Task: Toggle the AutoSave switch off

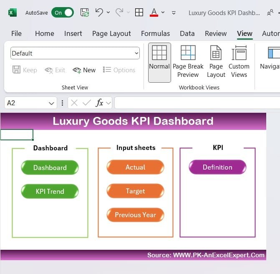Action: (x=63, y=13)
